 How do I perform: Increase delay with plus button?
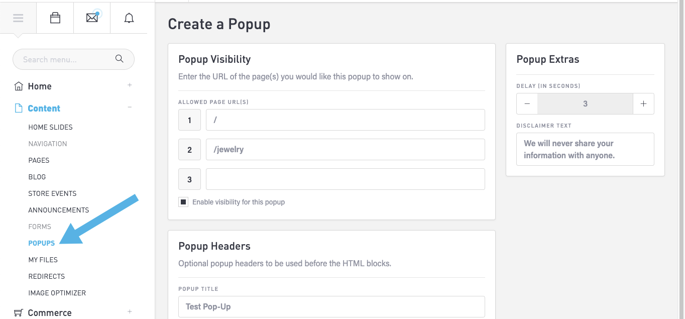coord(643,104)
